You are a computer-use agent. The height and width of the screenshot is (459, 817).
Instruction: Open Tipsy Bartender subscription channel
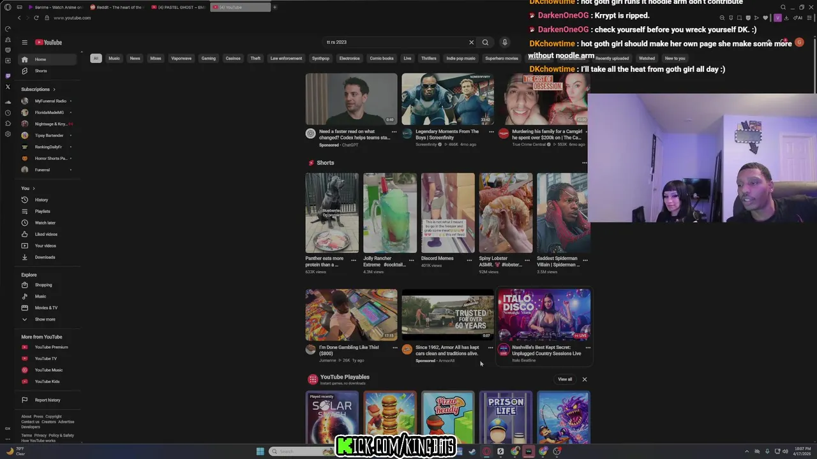[x=48, y=135]
